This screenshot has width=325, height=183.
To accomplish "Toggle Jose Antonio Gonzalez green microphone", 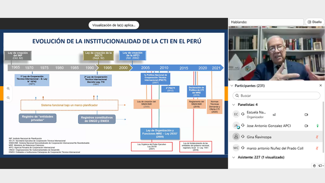I will [317, 126].
